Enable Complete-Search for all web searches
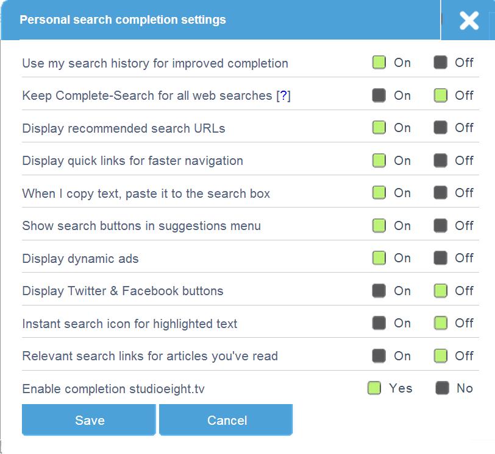The height and width of the screenshot is (454, 495). [x=379, y=96]
